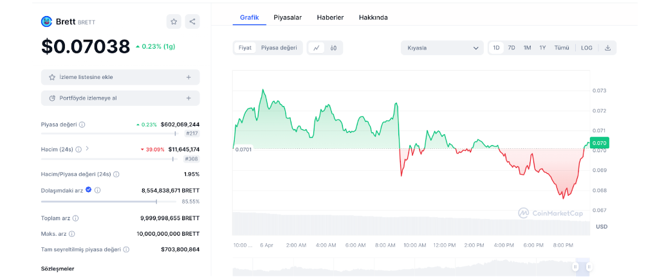Expand İzleme listesine ekle with the plus
Screen dimensions: 646x278
click(189, 77)
